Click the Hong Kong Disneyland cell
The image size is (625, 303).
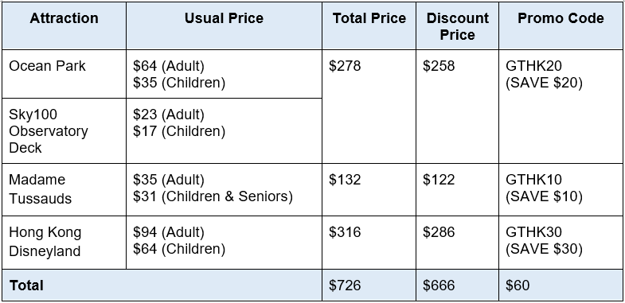coord(64,243)
